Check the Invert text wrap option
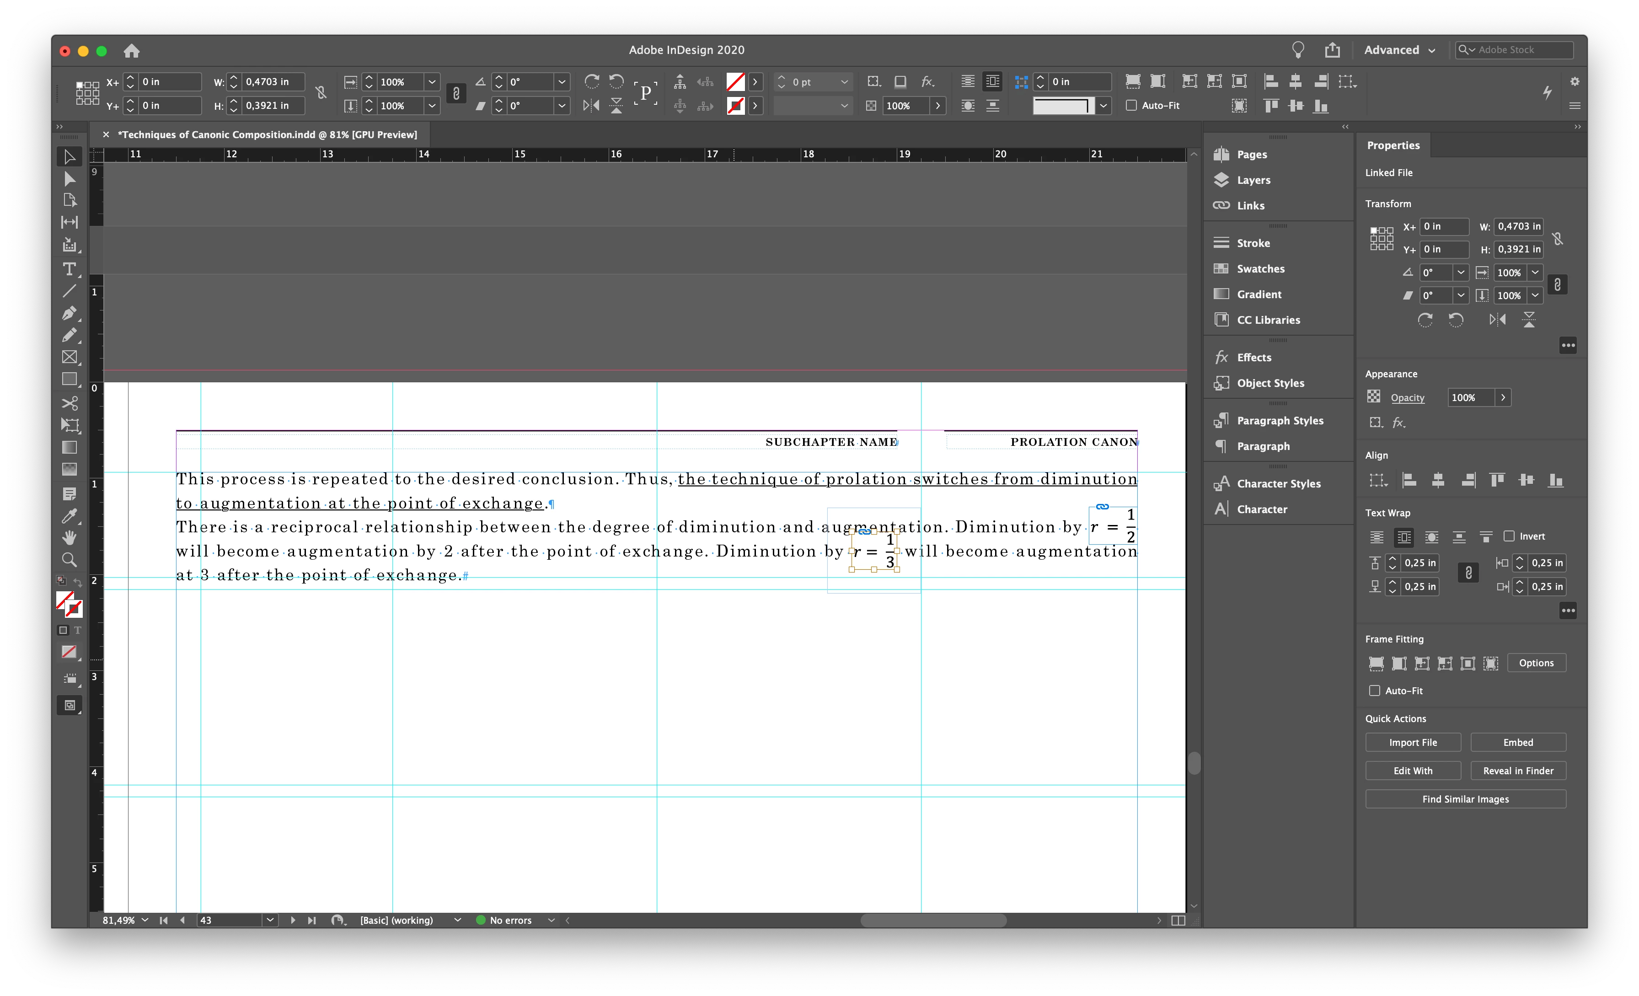This screenshot has width=1639, height=996. pos(1509,536)
